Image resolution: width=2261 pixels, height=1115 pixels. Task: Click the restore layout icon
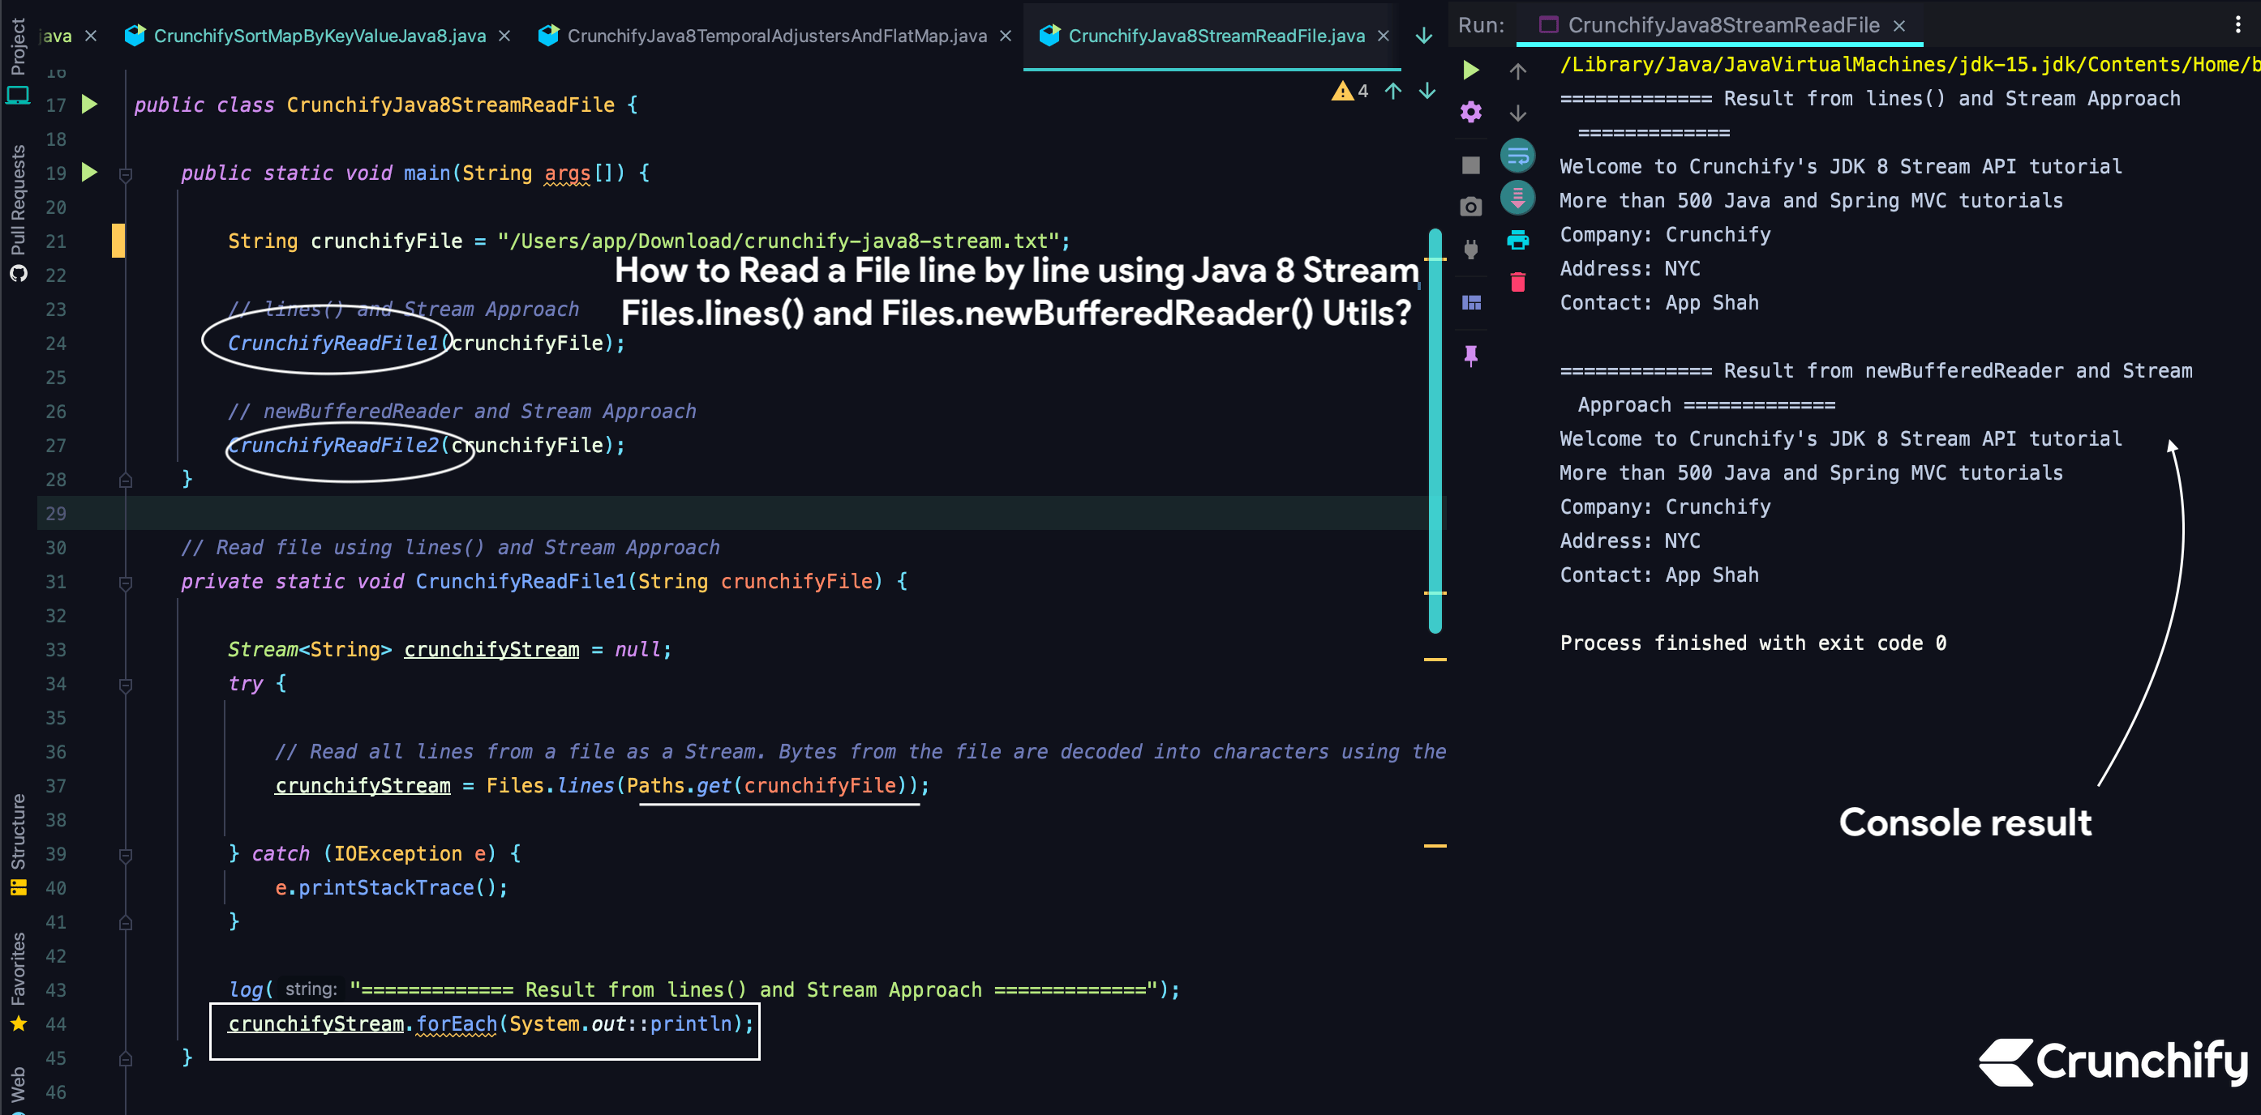pos(1471,303)
